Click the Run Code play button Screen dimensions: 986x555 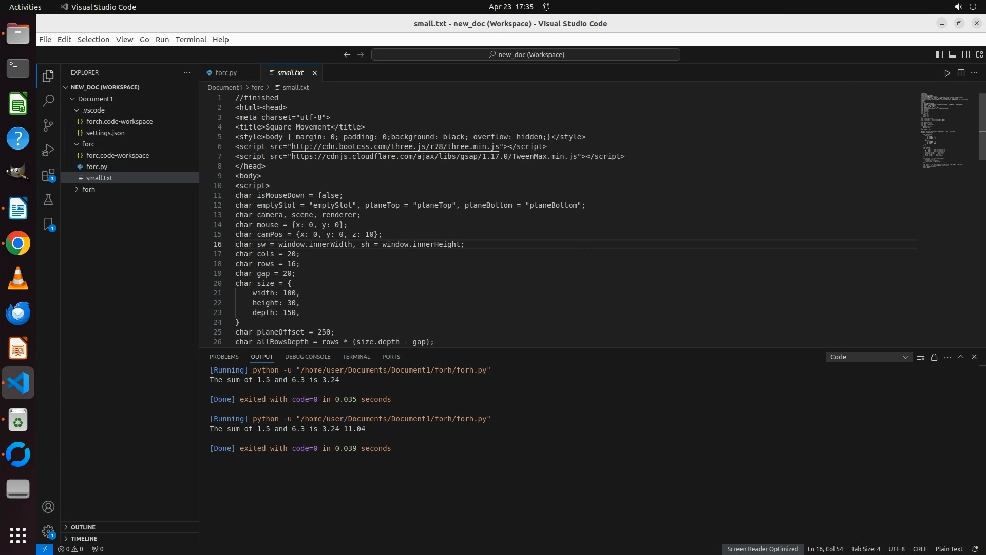pyautogui.click(x=947, y=73)
